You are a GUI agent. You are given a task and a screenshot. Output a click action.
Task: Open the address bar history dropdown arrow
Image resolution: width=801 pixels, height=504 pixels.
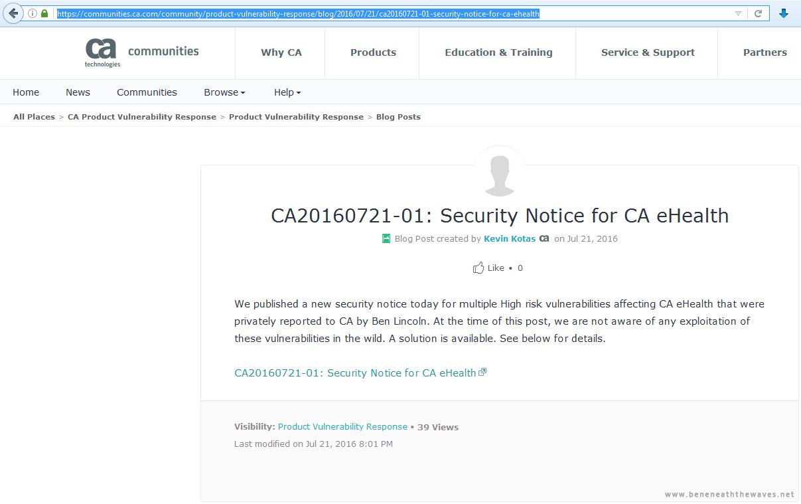[x=738, y=13]
